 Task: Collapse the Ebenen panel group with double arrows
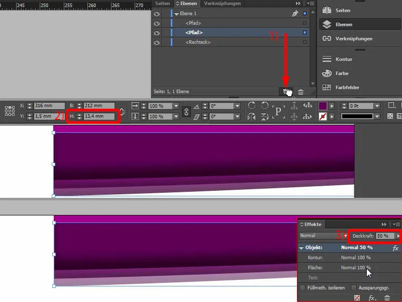point(298,4)
